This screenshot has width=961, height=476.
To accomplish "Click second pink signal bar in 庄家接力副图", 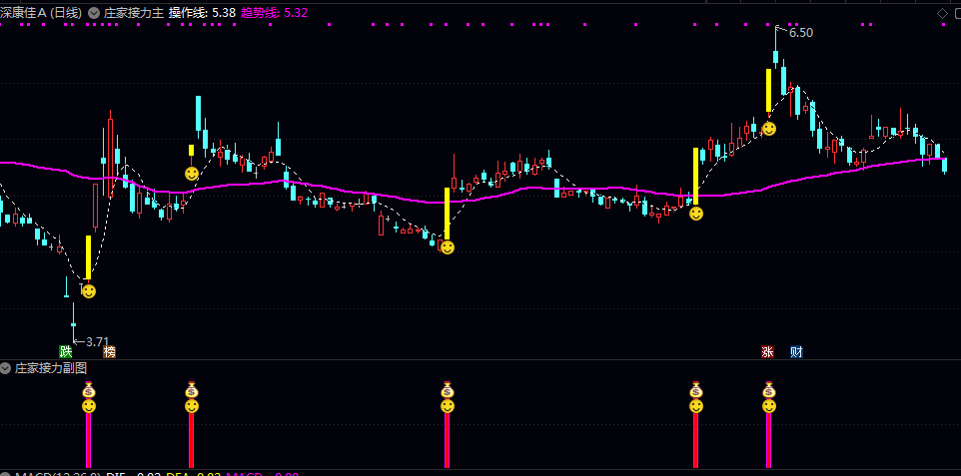I will click(191, 440).
